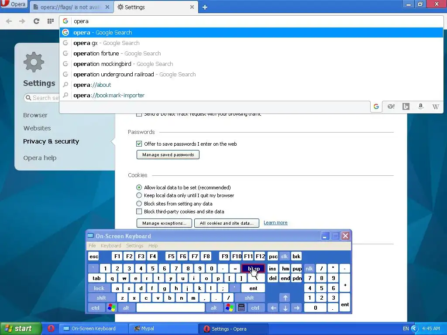This screenshot has height=335, width=447.
Task: Open the Speed Dial grid icon
Action: pyautogui.click(x=51, y=21)
